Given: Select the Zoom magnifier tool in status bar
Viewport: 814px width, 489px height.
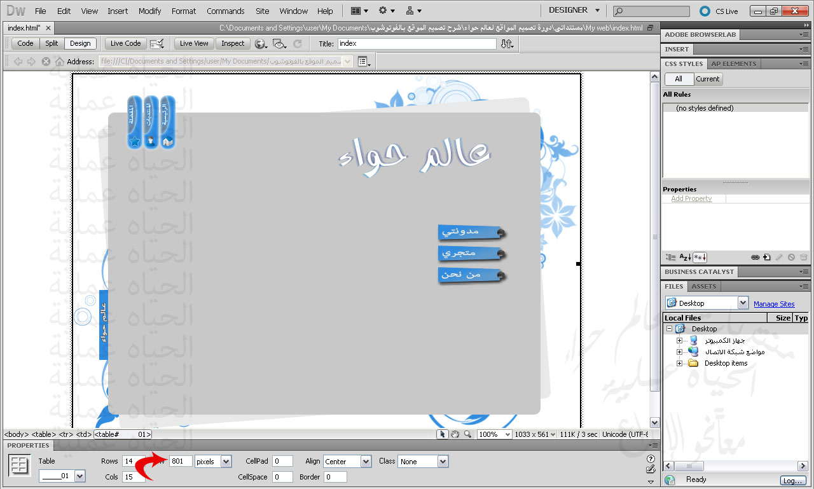Looking at the screenshot, I should pos(467,434).
